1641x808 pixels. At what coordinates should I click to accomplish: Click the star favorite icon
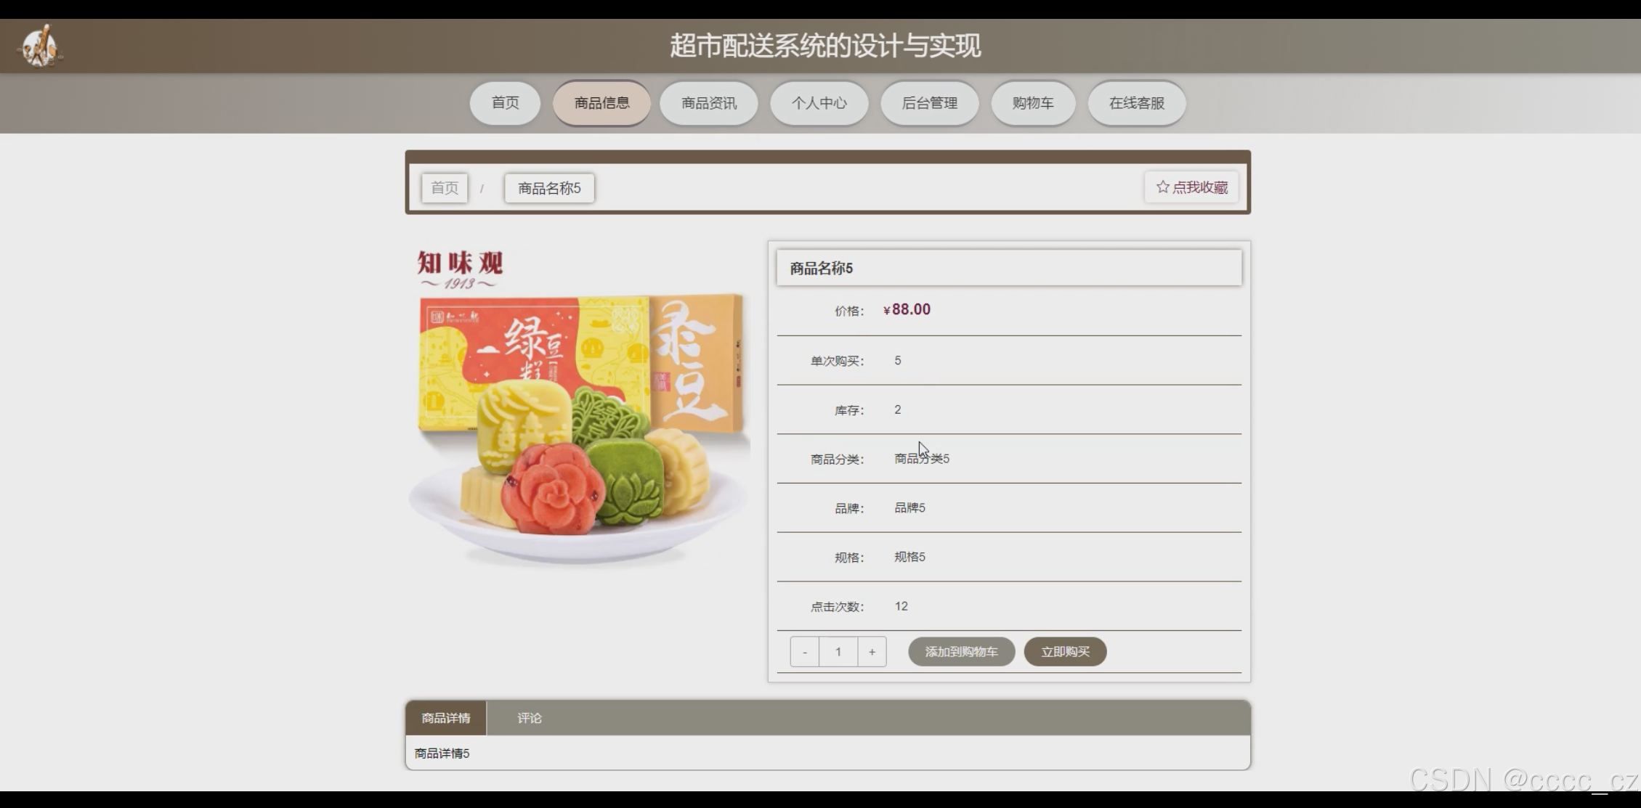coord(1162,187)
